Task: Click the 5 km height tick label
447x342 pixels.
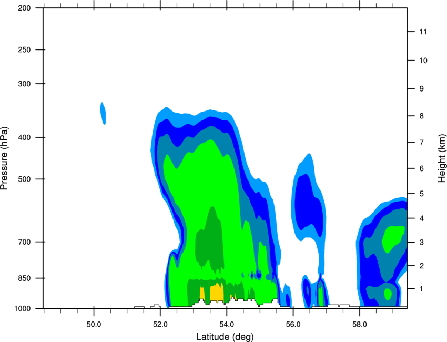Action: [x=422, y=194]
